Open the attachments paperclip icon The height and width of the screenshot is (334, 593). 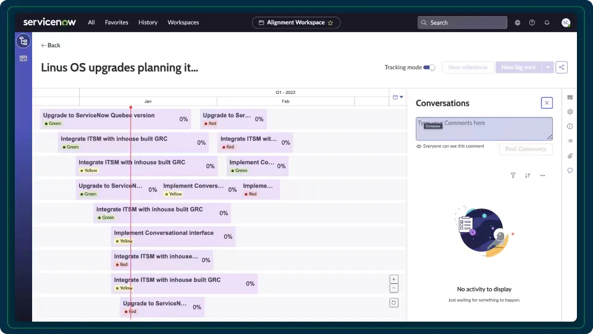tap(570, 156)
